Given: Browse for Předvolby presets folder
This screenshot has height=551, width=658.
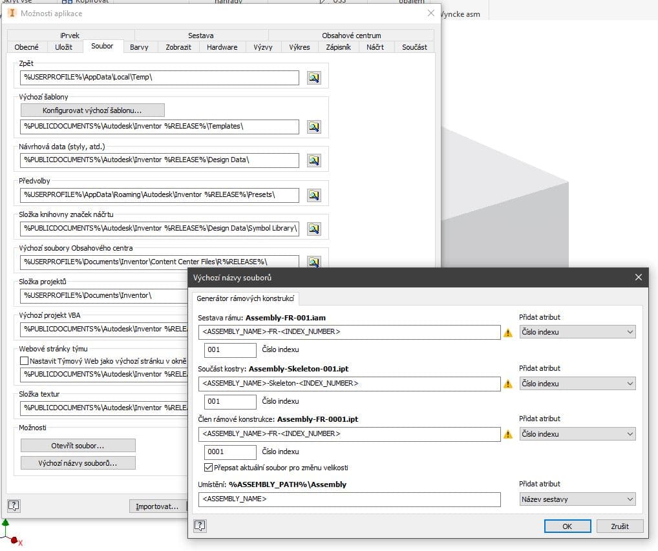Looking at the screenshot, I should point(314,195).
